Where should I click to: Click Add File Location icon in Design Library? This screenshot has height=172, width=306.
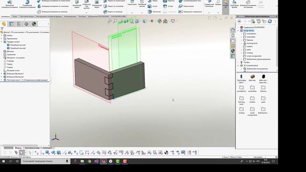pos(259,21)
